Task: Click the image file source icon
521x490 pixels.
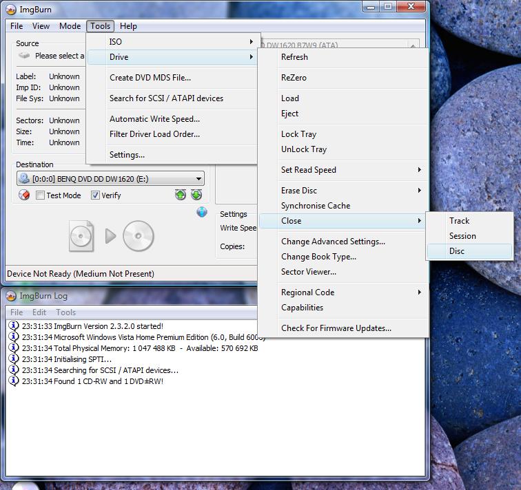Action: tap(81, 236)
